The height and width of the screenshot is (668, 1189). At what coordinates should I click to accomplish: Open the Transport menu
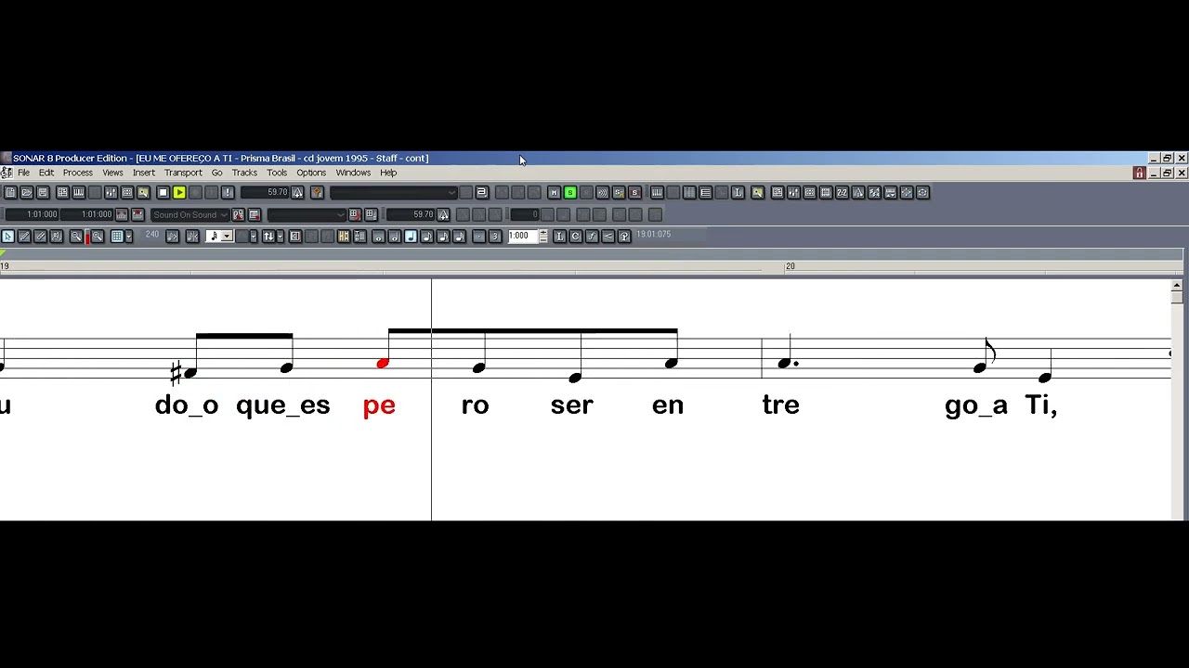[x=183, y=173]
